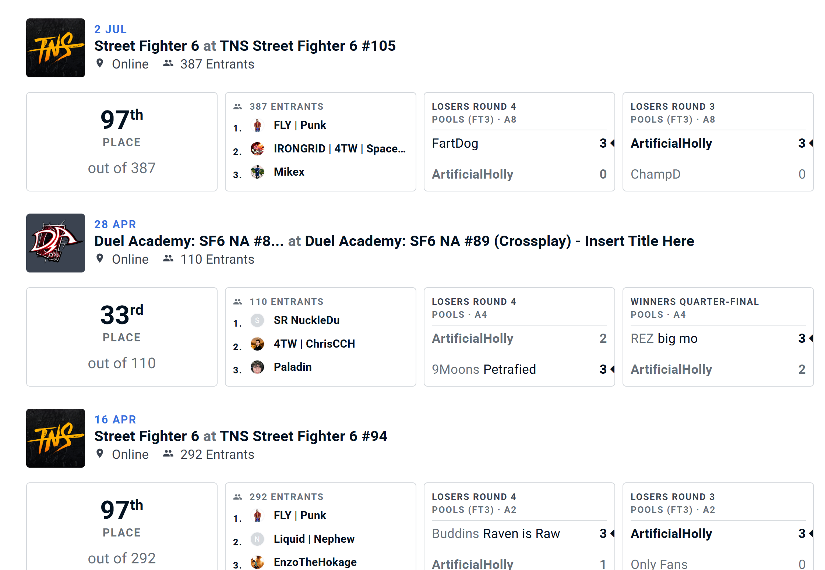Select Mikex's player avatar

[257, 172]
